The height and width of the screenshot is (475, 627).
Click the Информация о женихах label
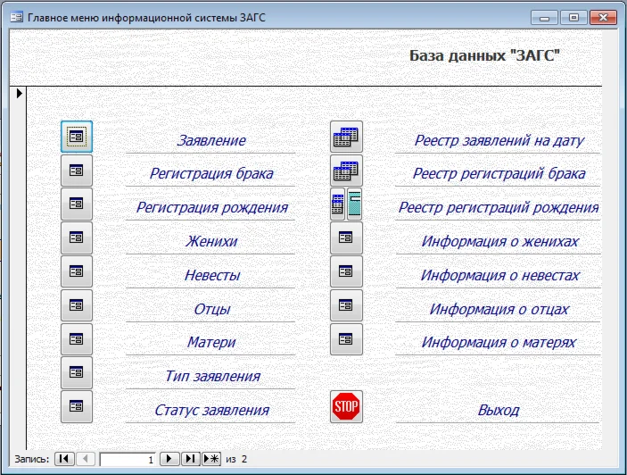click(x=499, y=241)
